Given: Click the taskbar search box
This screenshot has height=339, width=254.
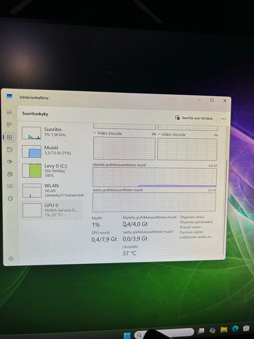Looking at the screenshot, I should coord(164,334).
